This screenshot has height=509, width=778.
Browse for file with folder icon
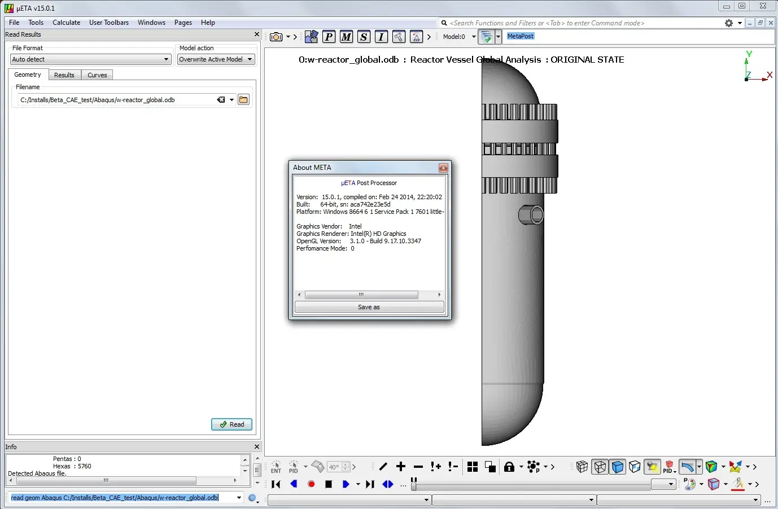coord(243,100)
